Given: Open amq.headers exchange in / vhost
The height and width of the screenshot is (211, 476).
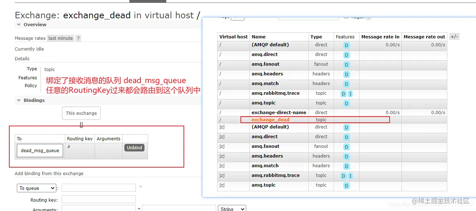Looking at the screenshot, I should point(267,74).
